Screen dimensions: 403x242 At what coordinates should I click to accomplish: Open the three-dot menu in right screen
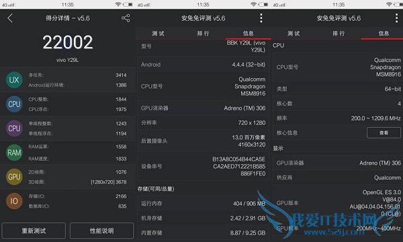[x=396, y=18]
